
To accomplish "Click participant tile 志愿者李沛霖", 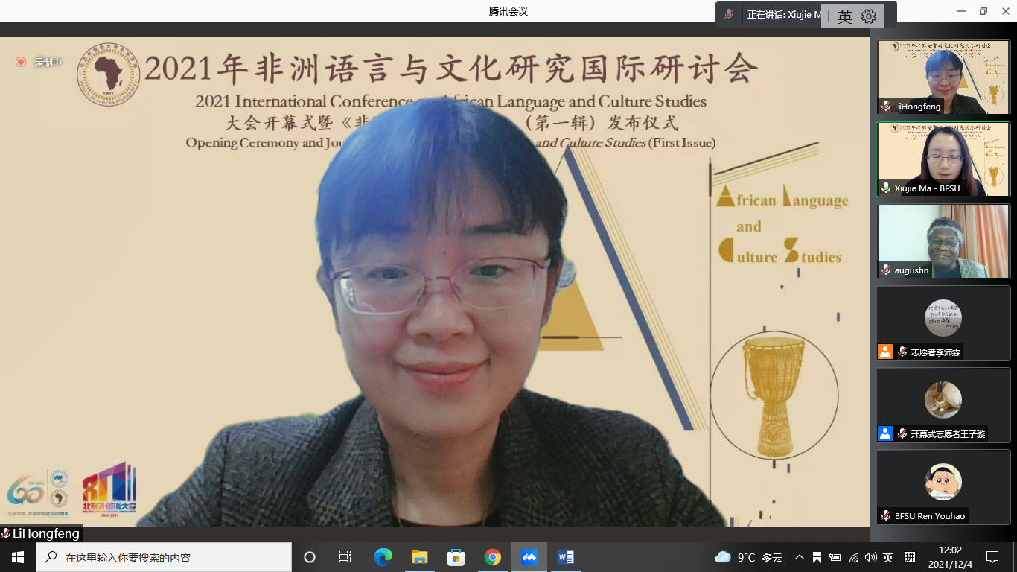I will pyautogui.click(x=943, y=323).
